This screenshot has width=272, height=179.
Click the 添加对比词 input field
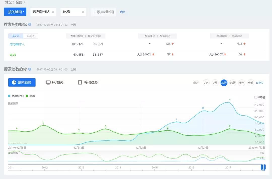(104, 12)
